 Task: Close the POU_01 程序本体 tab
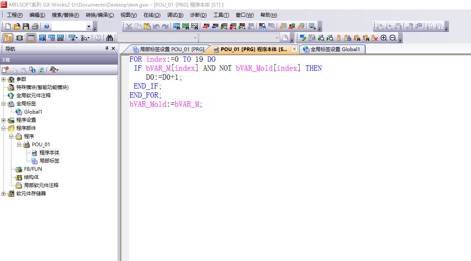(294, 49)
